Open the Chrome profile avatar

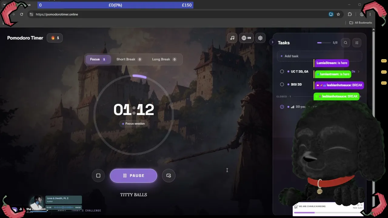click(x=362, y=14)
